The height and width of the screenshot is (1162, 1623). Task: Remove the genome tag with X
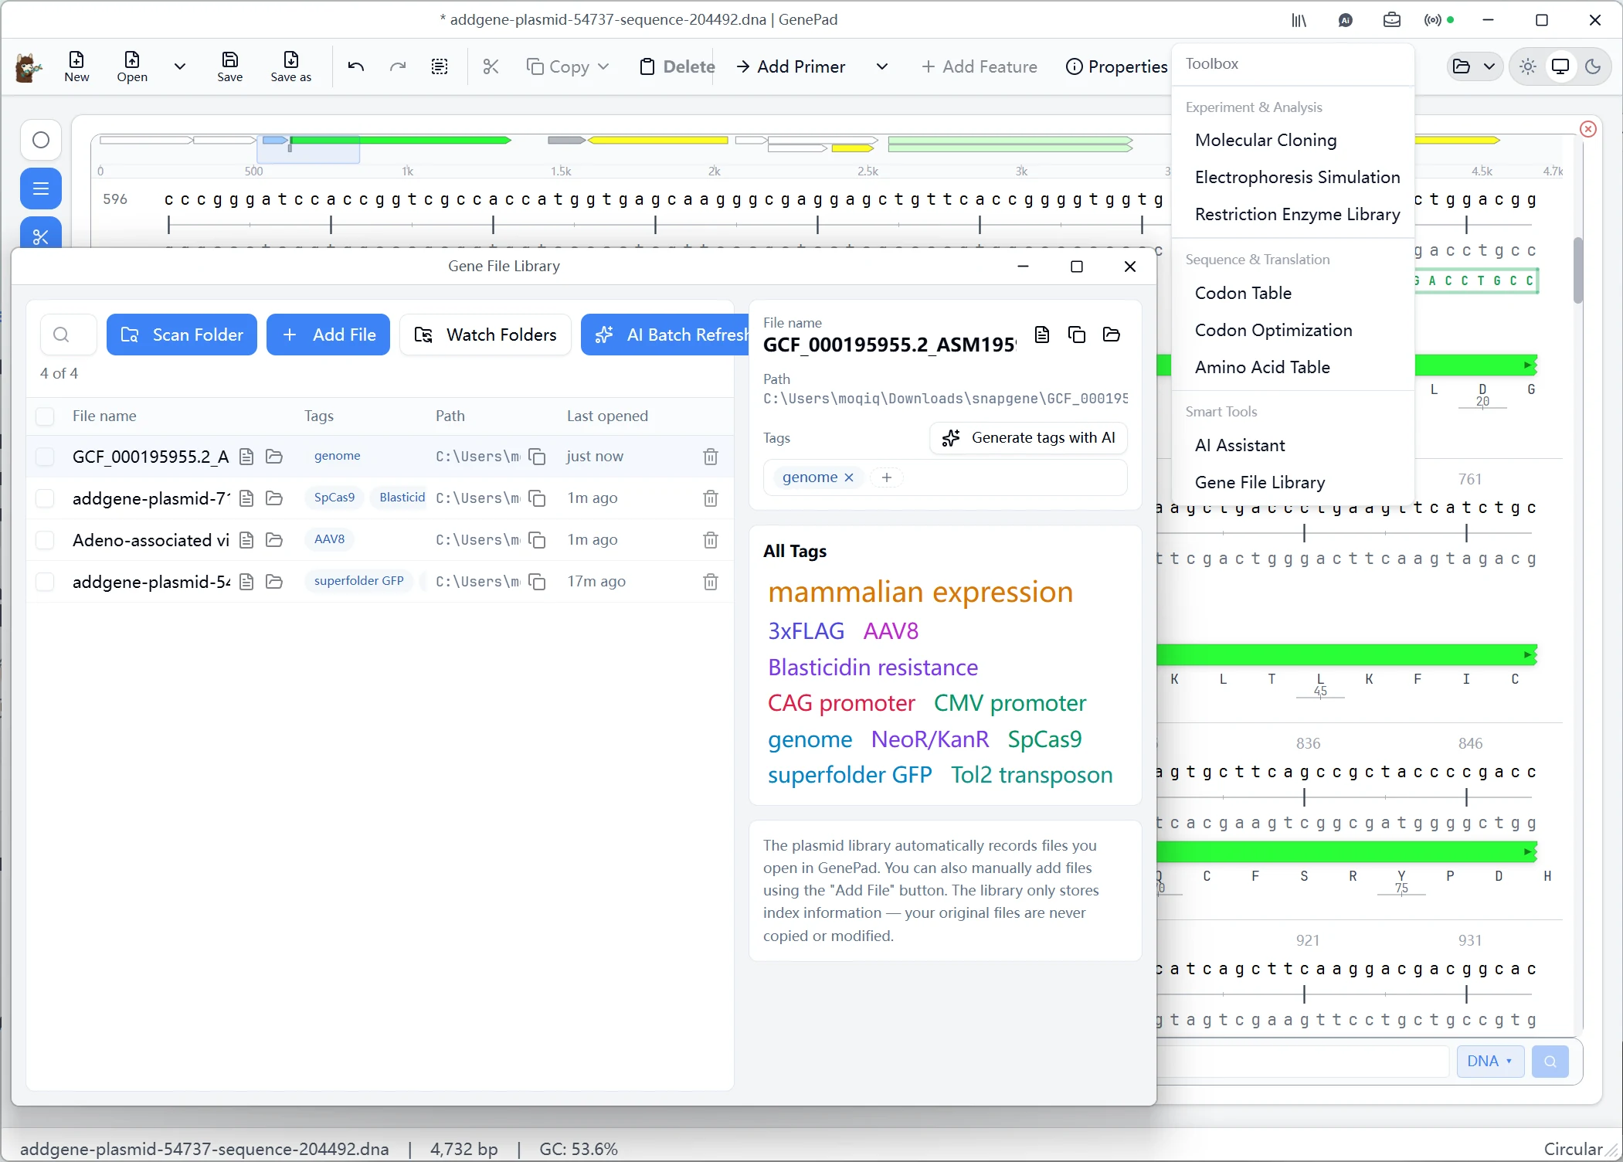(849, 477)
